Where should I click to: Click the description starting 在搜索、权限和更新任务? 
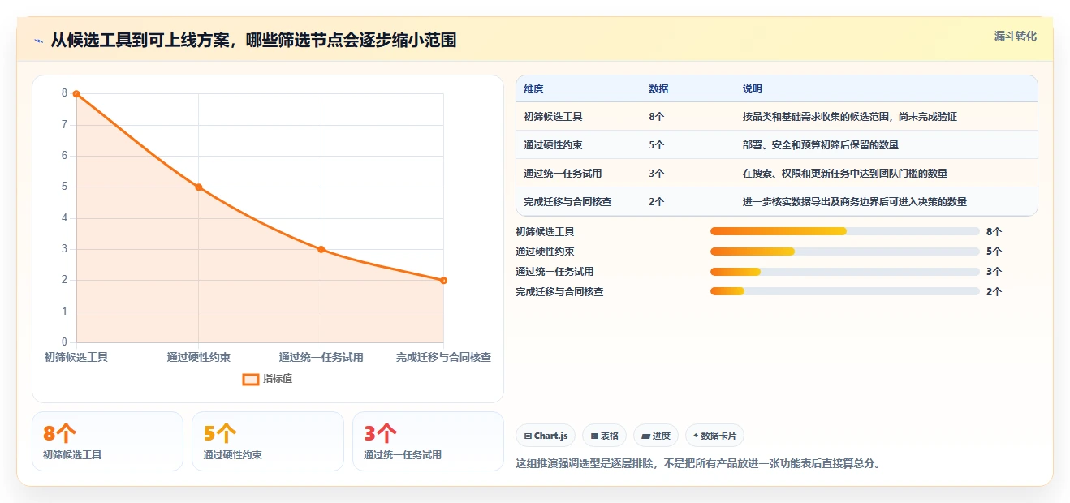pos(844,174)
